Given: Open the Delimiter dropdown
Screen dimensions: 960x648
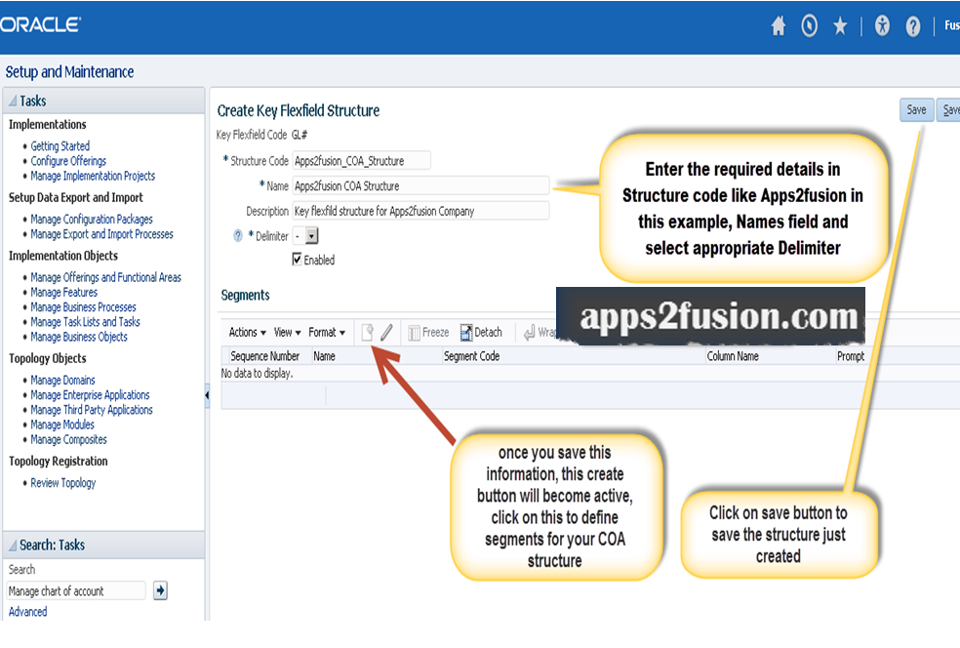Looking at the screenshot, I should pyautogui.click(x=312, y=236).
